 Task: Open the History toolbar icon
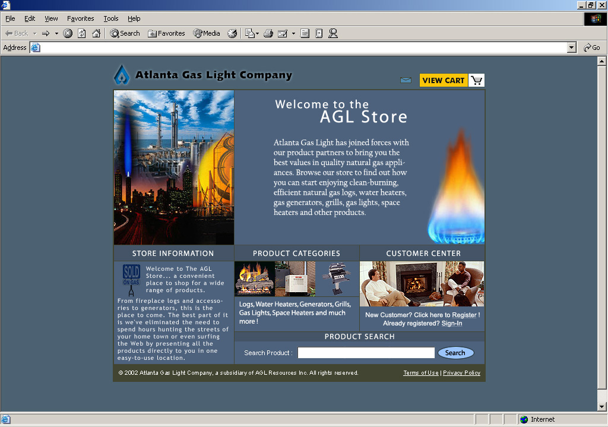coord(232,33)
